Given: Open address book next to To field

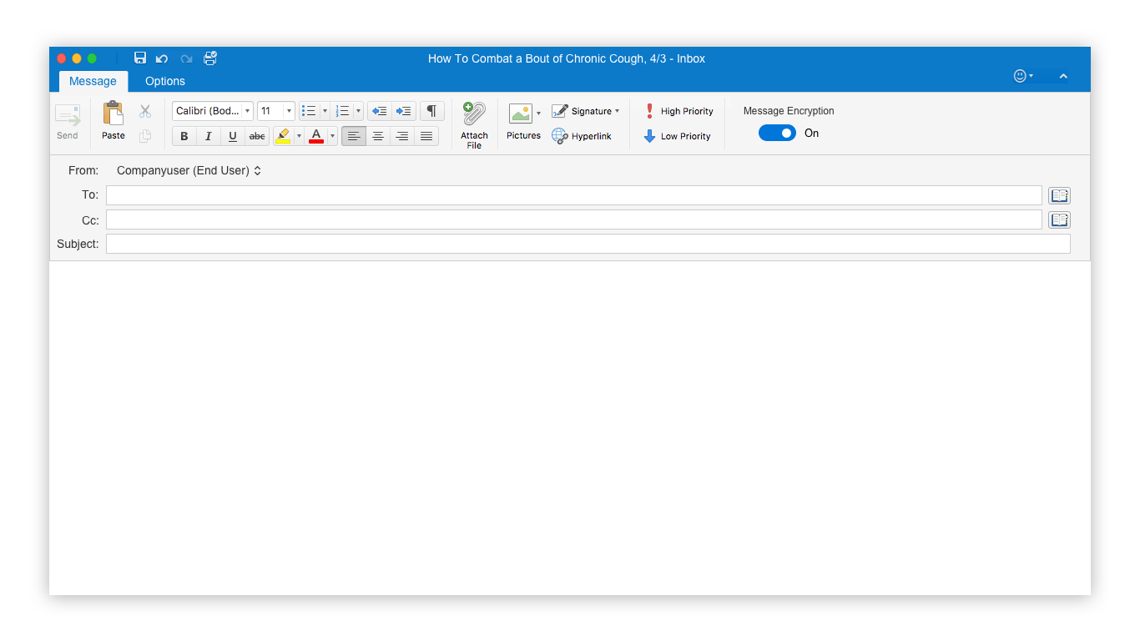Looking at the screenshot, I should pyautogui.click(x=1059, y=195).
